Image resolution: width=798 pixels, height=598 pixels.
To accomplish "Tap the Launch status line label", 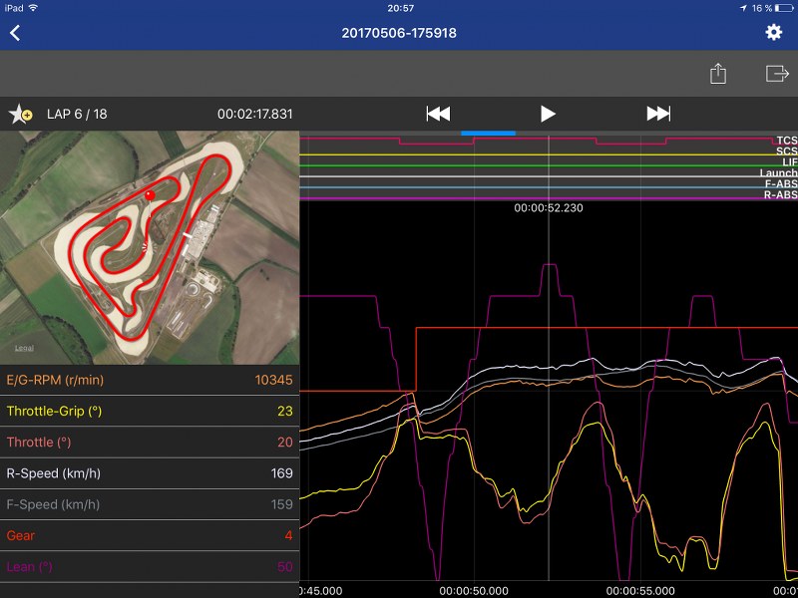I will click(x=779, y=173).
